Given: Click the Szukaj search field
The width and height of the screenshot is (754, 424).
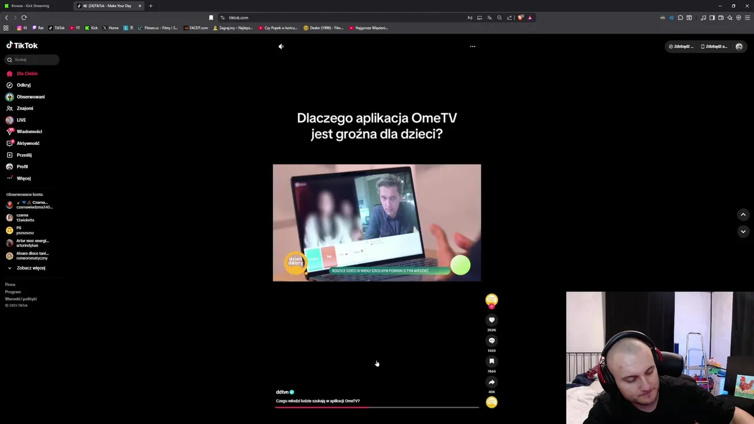Looking at the screenshot, I should click(32, 59).
